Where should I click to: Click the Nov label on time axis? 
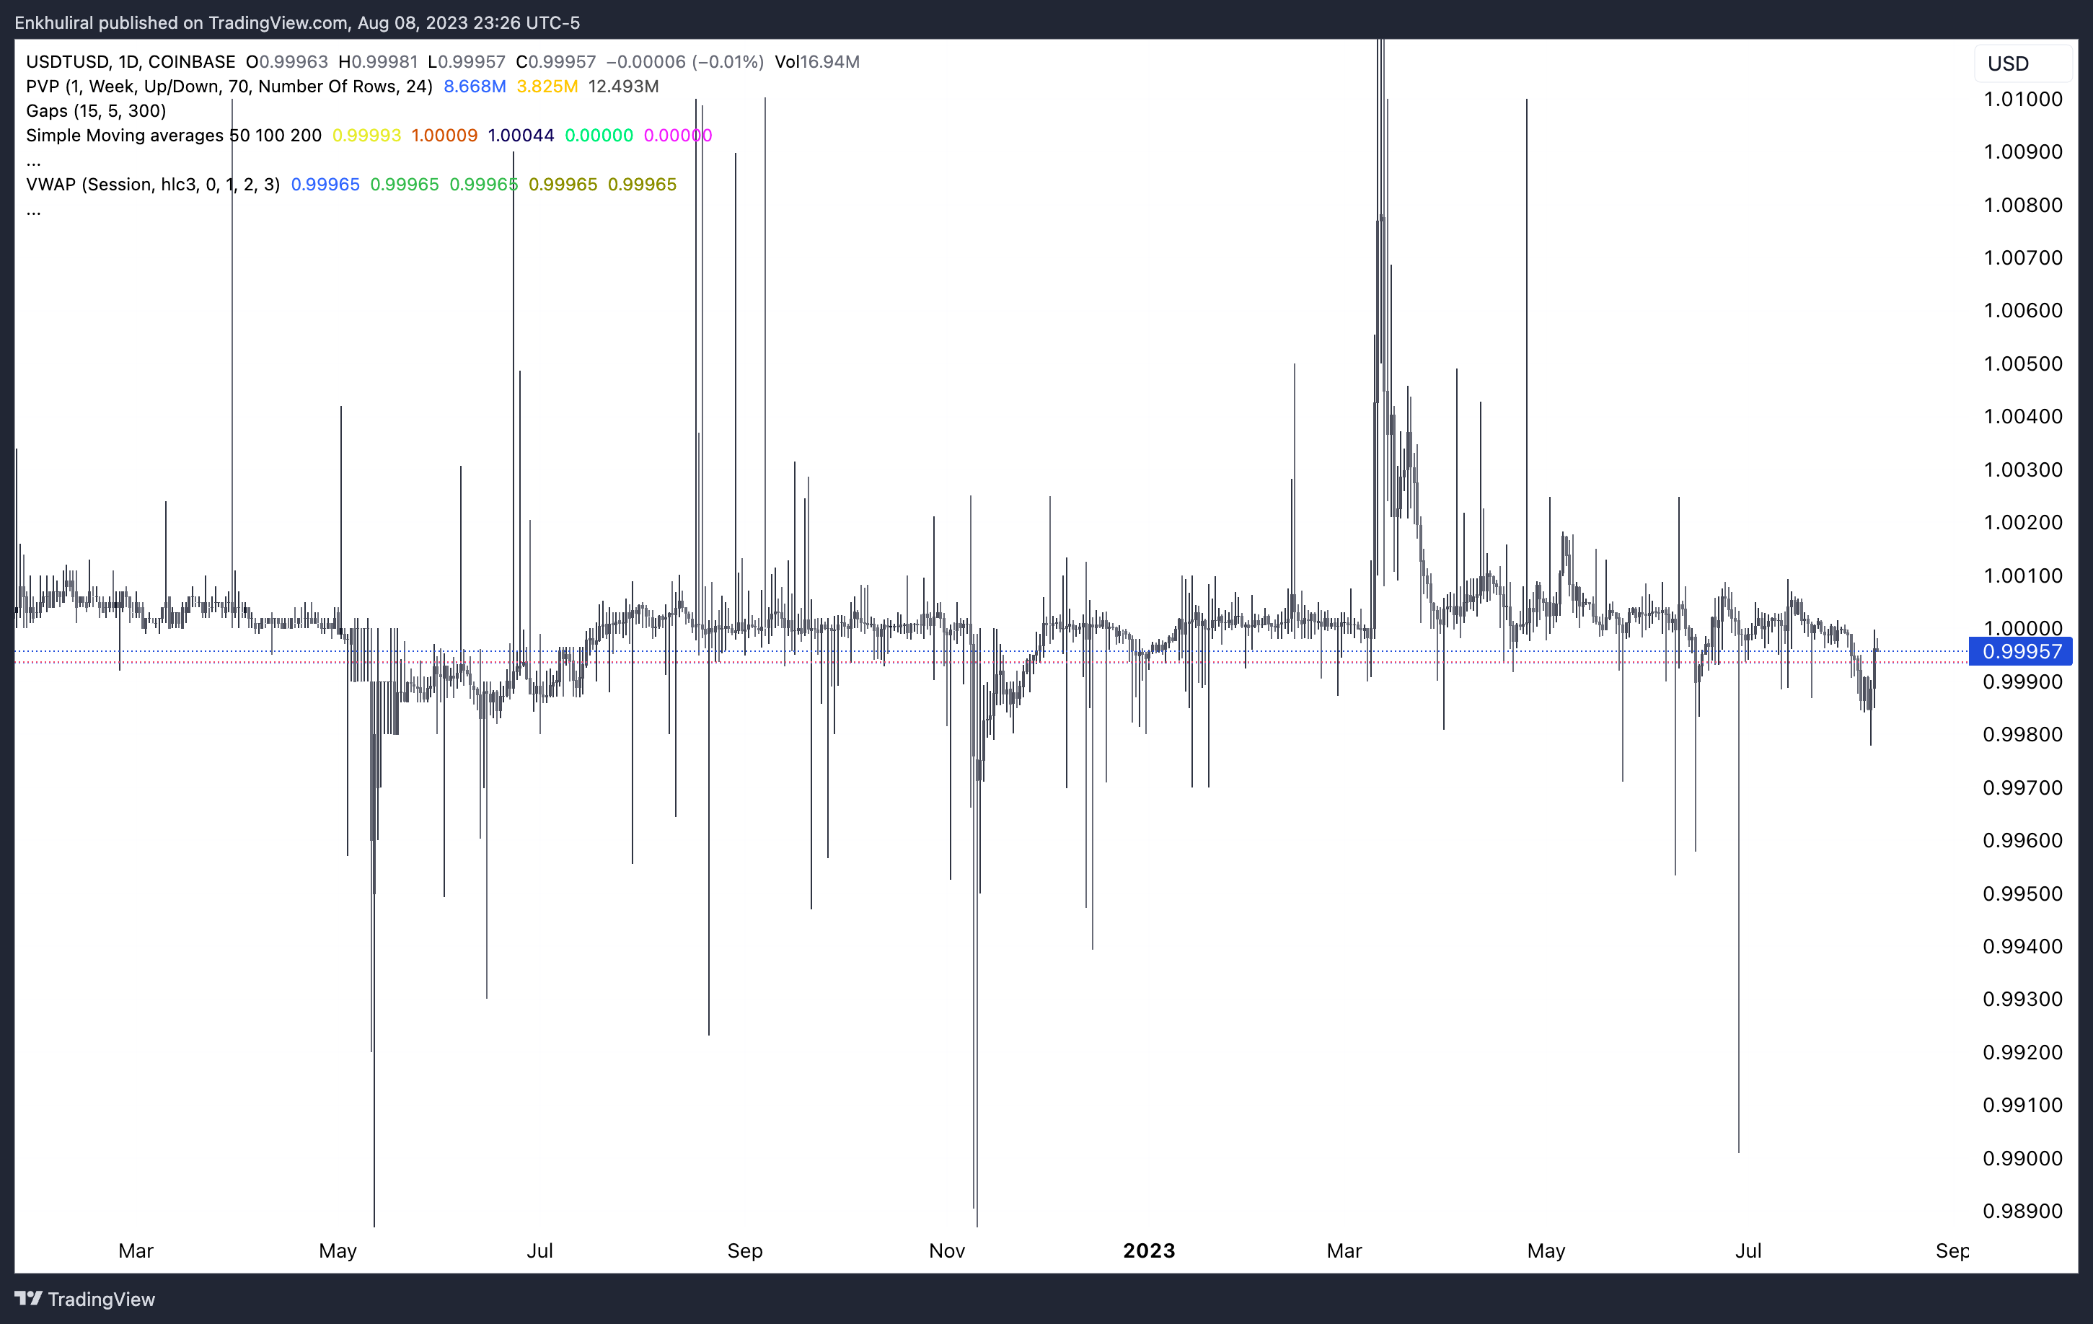point(946,1250)
